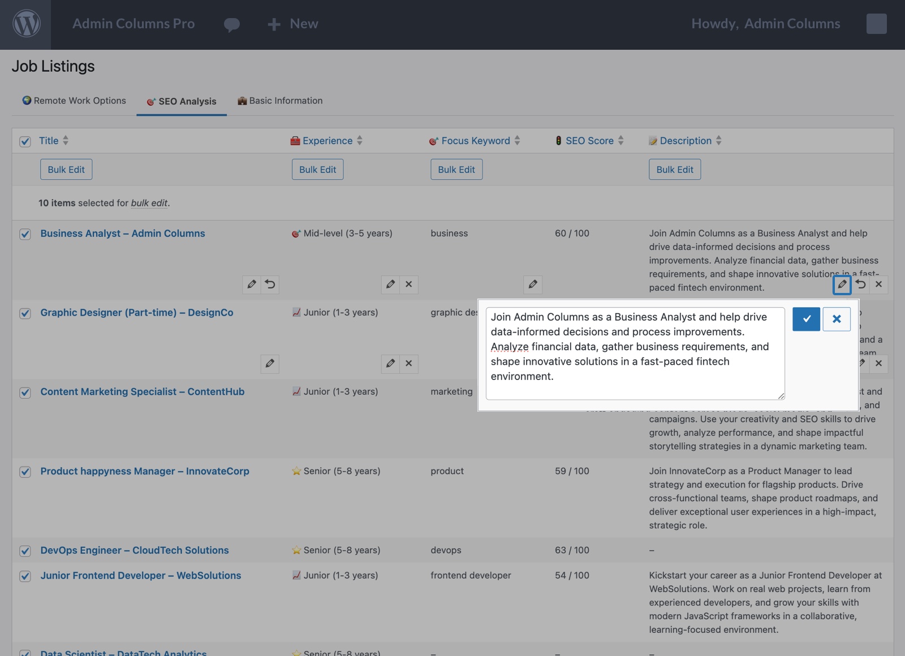The width and height of the screenshot is (905, 656).
Task: Toggle the select-all checkbox in header
Action: tap(25, 141)
